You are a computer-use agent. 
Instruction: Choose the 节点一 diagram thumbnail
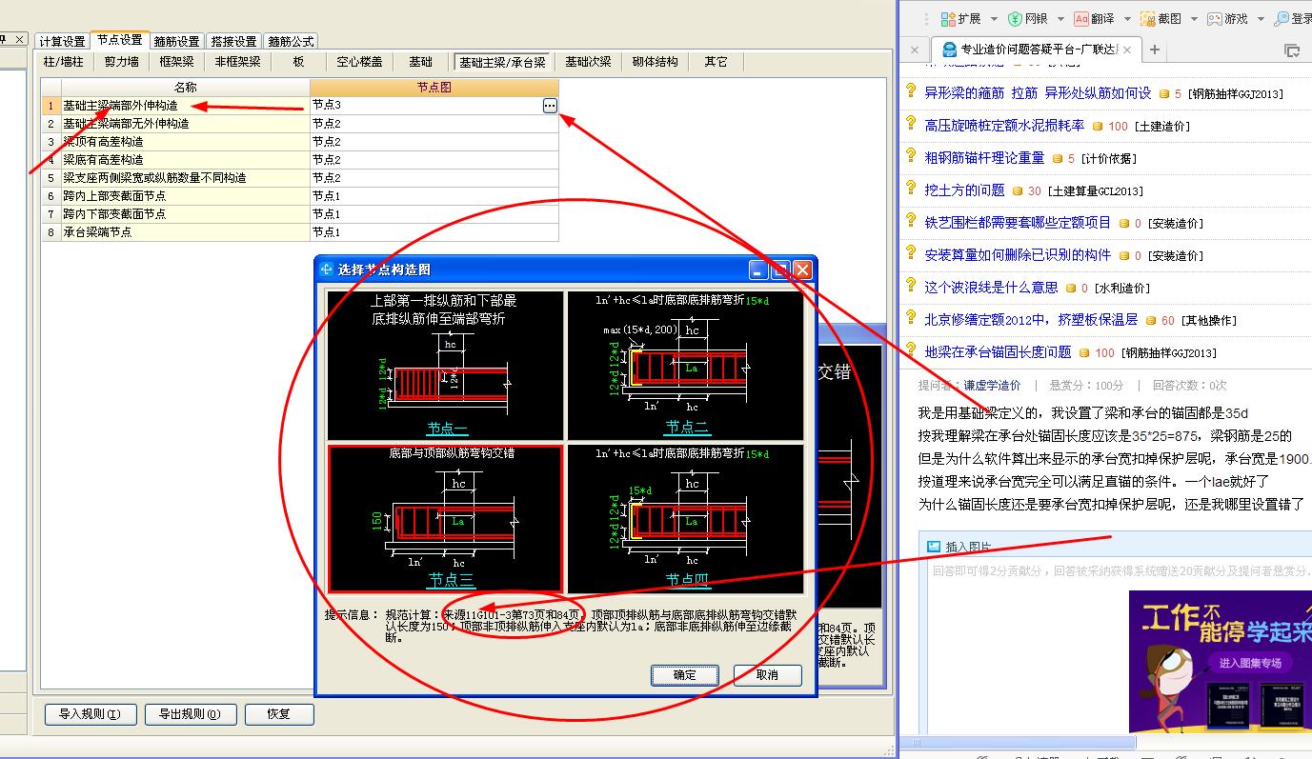[445, 365]
